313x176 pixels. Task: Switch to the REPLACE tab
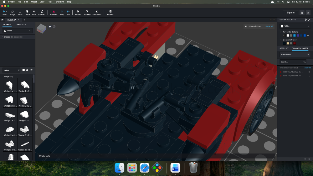coord(22,24)
